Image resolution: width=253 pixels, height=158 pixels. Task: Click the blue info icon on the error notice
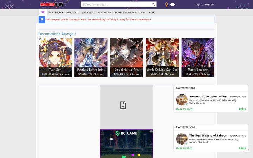click(42, 19)
